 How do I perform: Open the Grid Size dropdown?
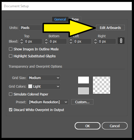coord(44,78)
